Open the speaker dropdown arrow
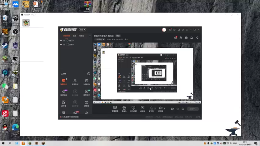This screenshot has width=260, height=146. click(x=164, y=108)
